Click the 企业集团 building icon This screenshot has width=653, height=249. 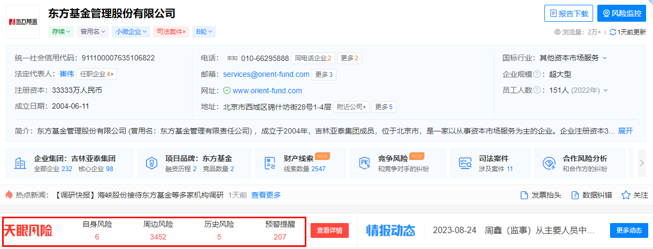pos(20,163)
